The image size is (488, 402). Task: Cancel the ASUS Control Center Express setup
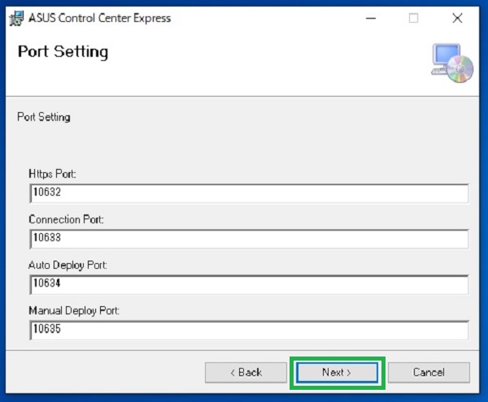pyautogui.click(x=429, y=372)
